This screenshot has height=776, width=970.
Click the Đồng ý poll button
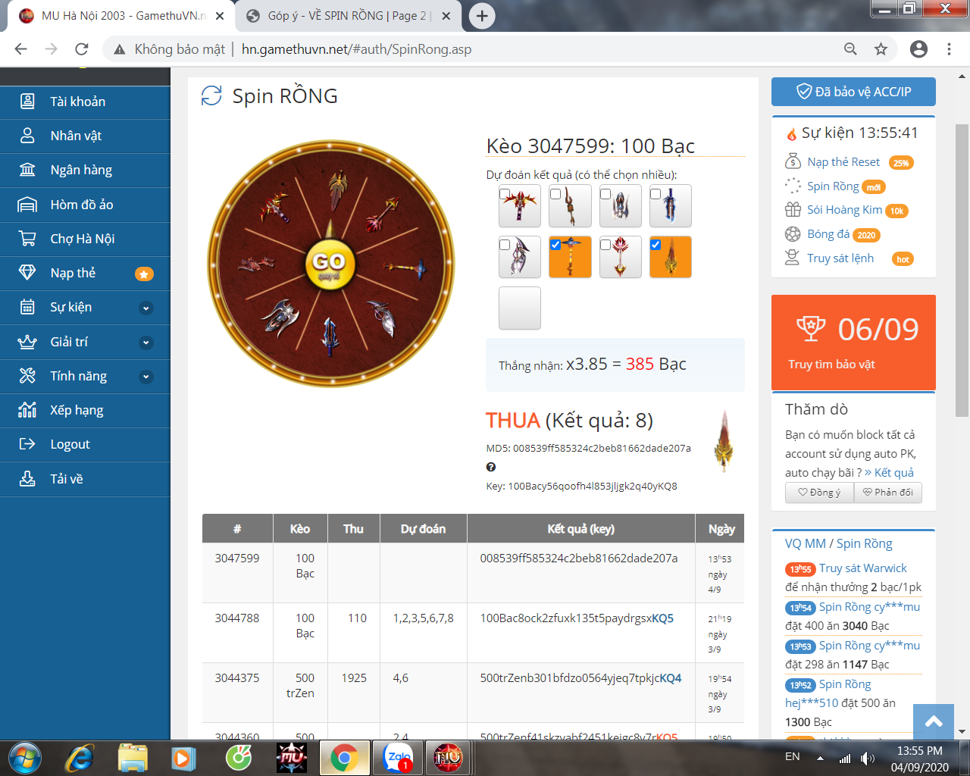click(819, 493)
